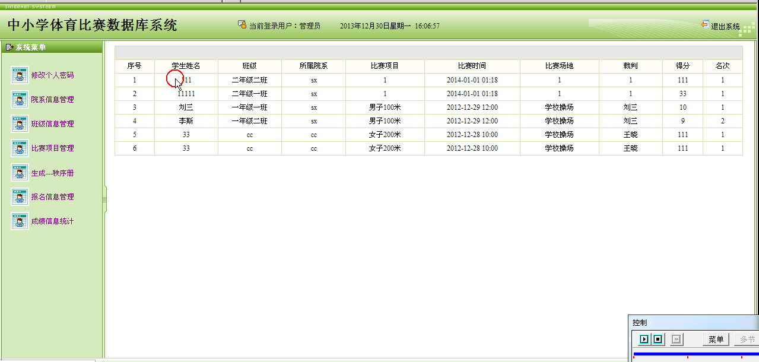The height and width of the screenshot is (362, 759).
Task: Stop playback in the 控制 panel
Action: [x=658, y=339]
